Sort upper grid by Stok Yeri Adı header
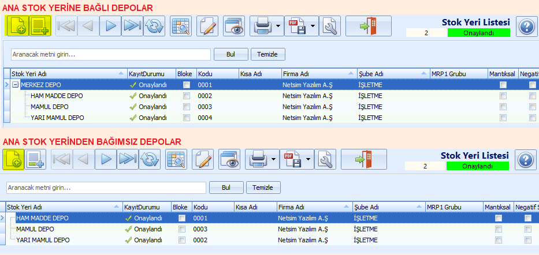 (68, 74)
